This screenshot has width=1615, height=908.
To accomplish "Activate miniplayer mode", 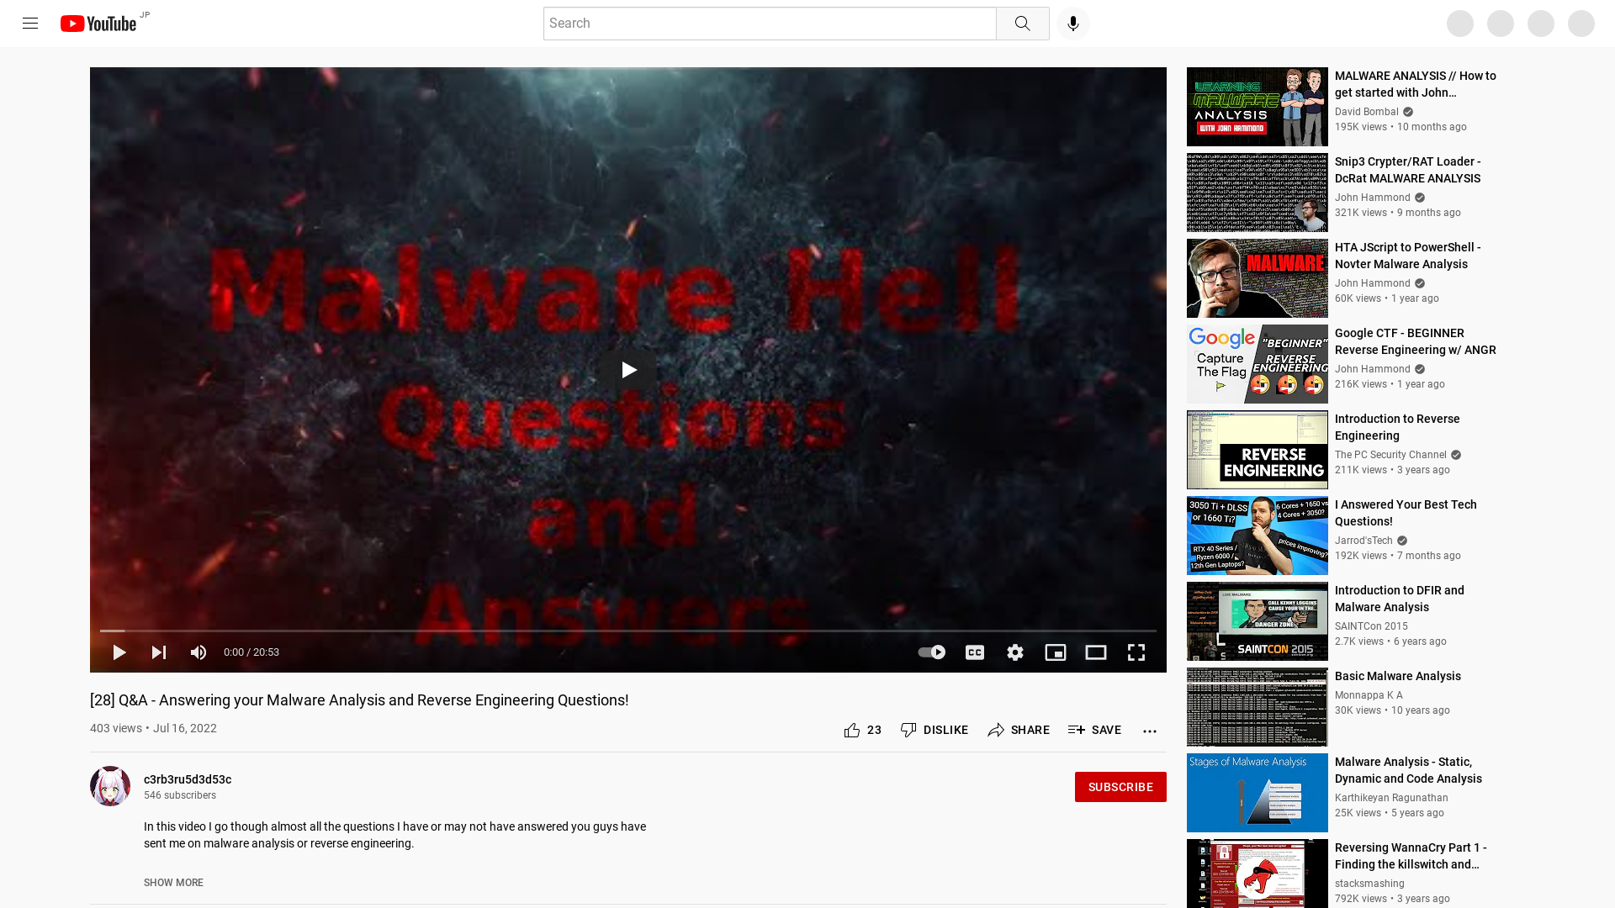I will 1056,652.
